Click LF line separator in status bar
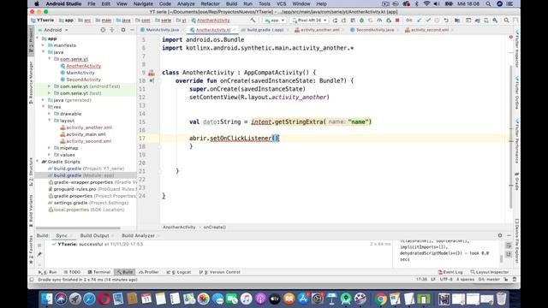 coord(433,280)
